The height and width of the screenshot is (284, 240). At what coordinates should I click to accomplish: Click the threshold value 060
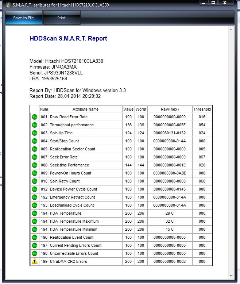[202, 181]
